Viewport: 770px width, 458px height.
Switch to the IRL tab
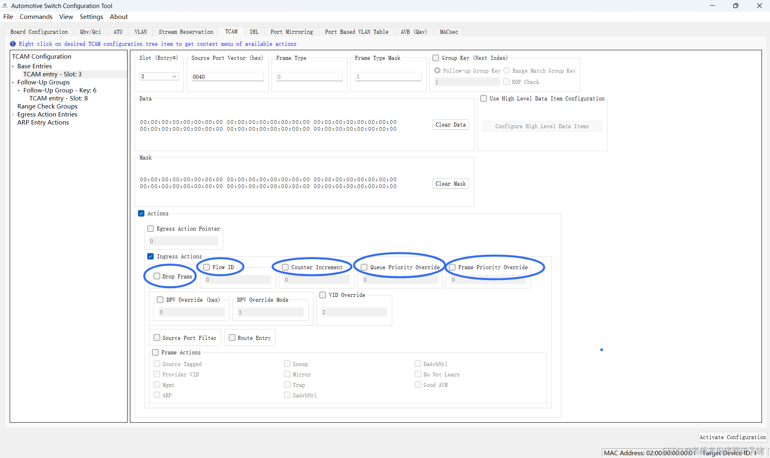254,32
